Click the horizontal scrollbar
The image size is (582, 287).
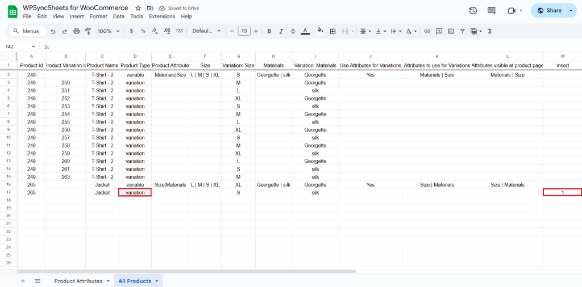(187, 272)
